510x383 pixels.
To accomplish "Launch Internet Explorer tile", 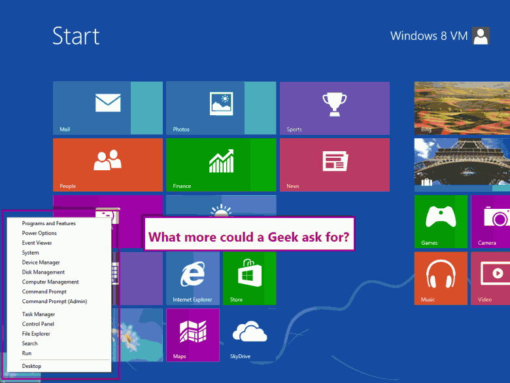I will point(193,278).
